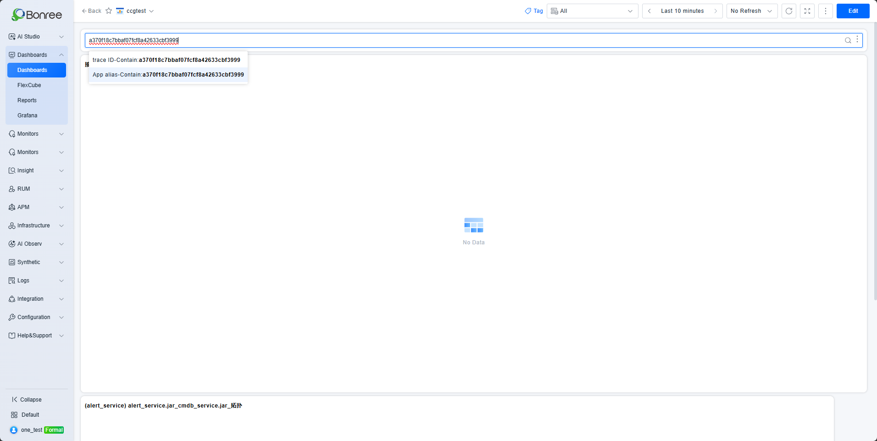Open search bar vertical dots menu
This screenshot has height=441, width=877.
point(857,39)
